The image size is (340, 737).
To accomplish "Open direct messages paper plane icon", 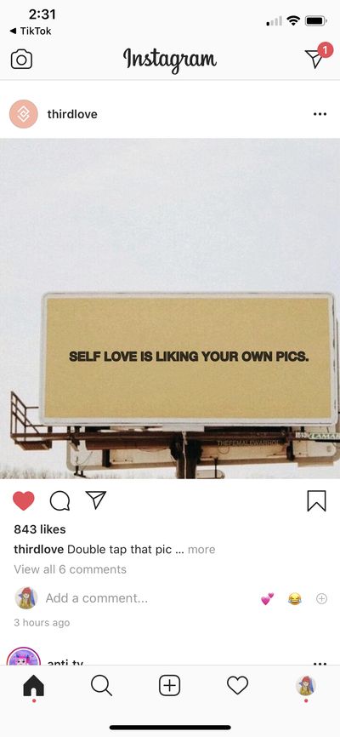I will [314, 59].
